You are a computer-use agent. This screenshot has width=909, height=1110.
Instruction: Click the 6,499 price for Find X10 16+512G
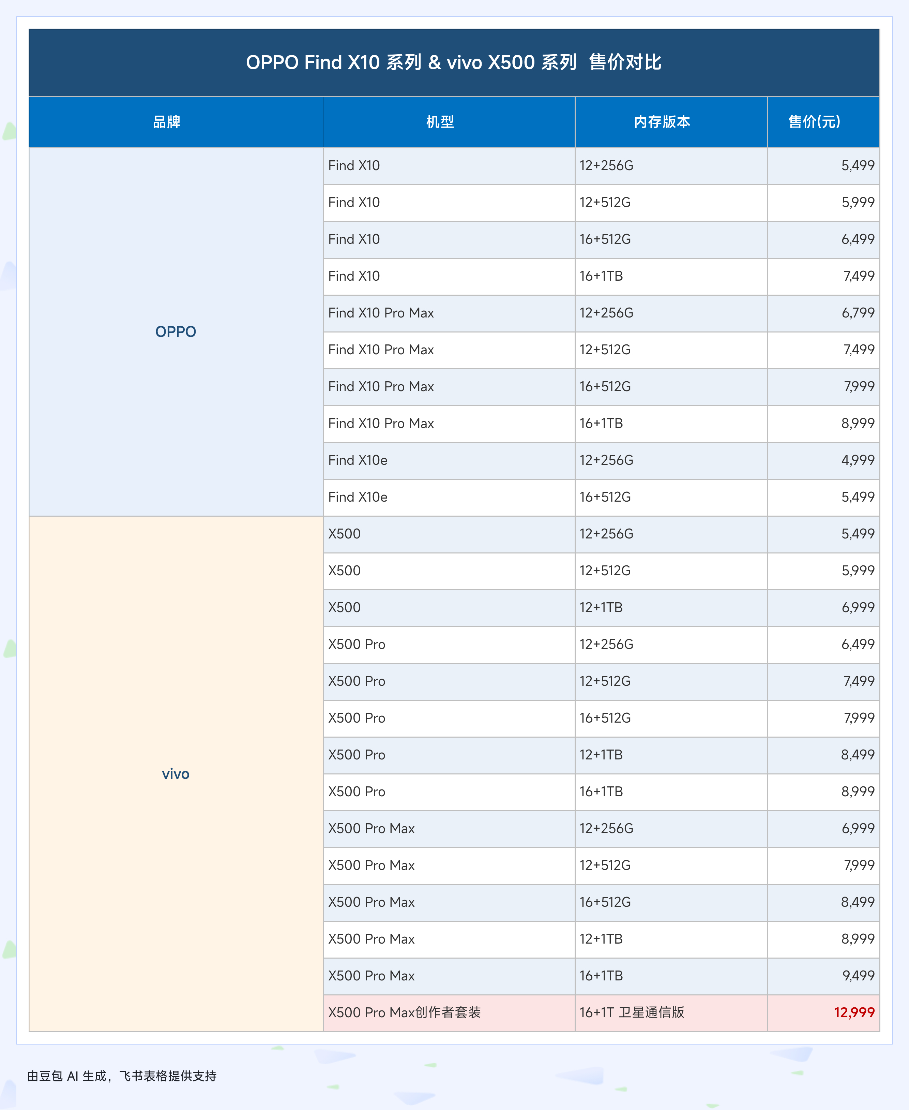tap(823, 239)
